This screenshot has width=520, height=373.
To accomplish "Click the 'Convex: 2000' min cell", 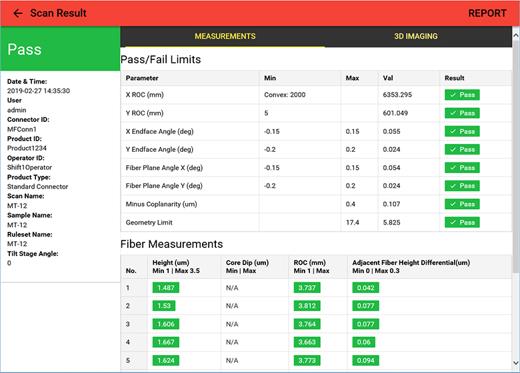I will [x=285, y=95].
